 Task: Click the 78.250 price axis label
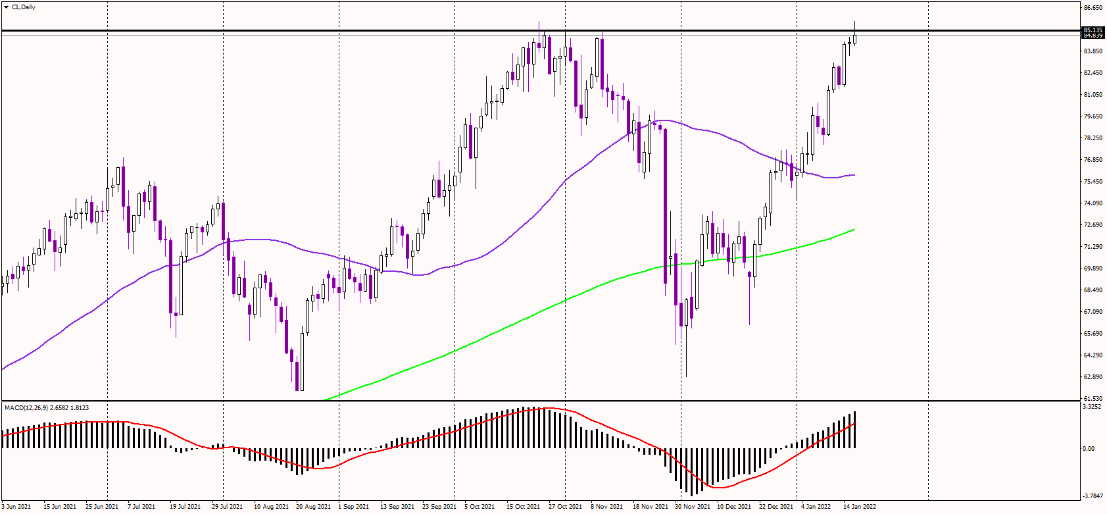click(x=1093, y=138)
